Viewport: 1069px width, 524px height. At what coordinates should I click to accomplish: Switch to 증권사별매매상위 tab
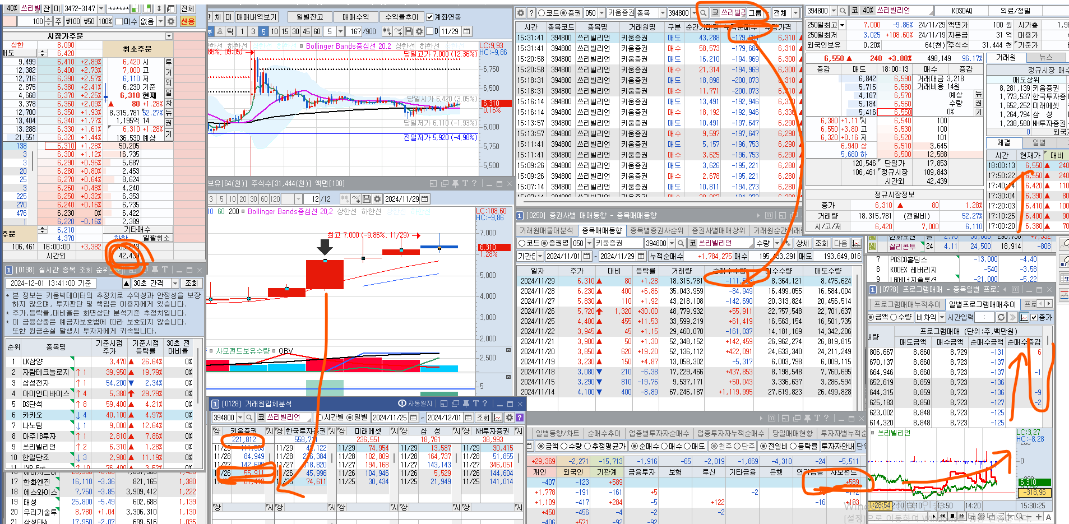pos(718,230)
